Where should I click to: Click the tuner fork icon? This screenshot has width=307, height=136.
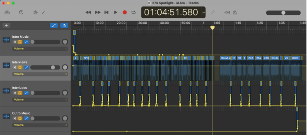[x=213, y=12]
